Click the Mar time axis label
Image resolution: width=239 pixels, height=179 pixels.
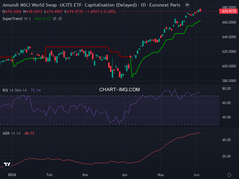click(85, 175)
